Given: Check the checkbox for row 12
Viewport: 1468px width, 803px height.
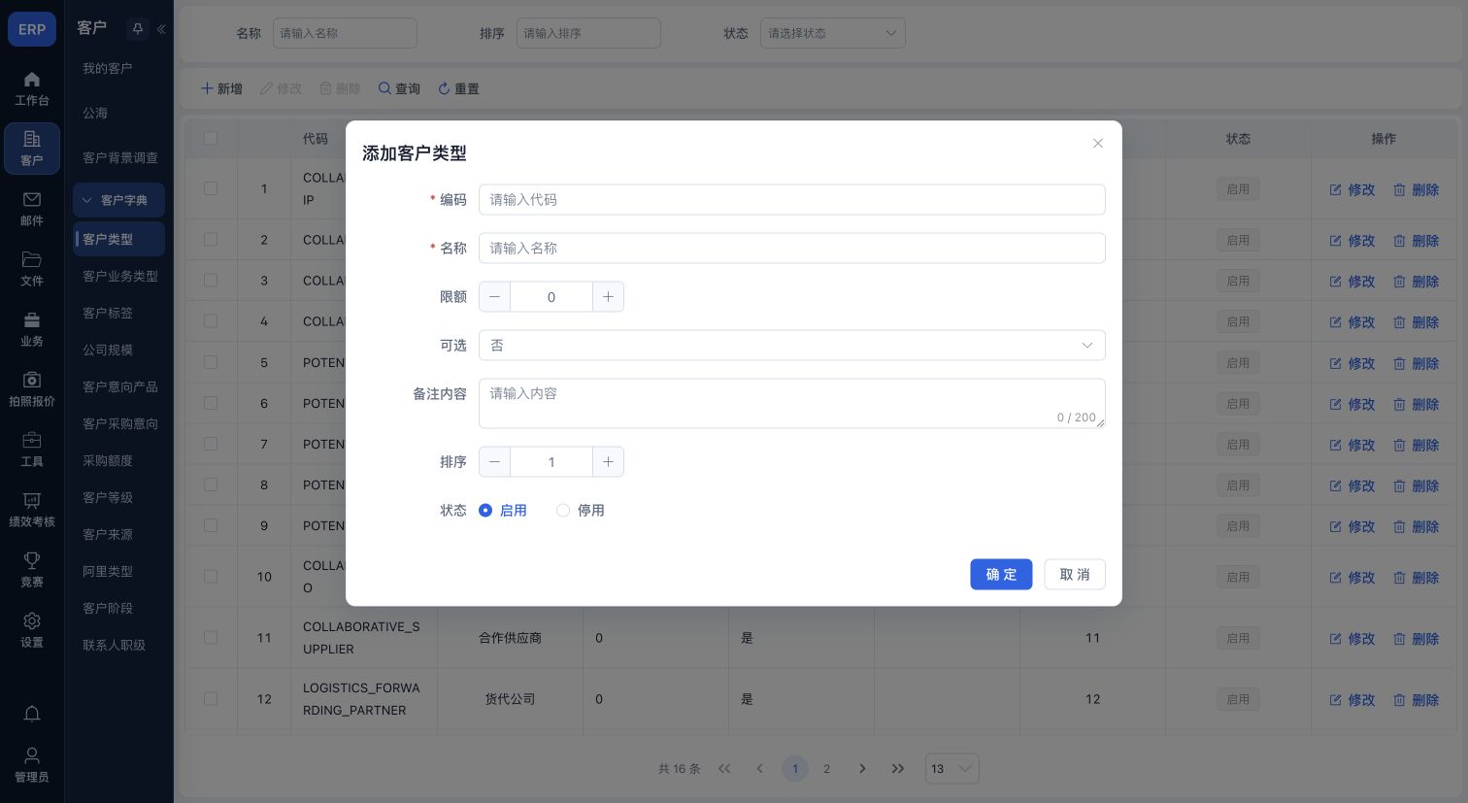Looking at the screenshot, I should tap(211, 699).
